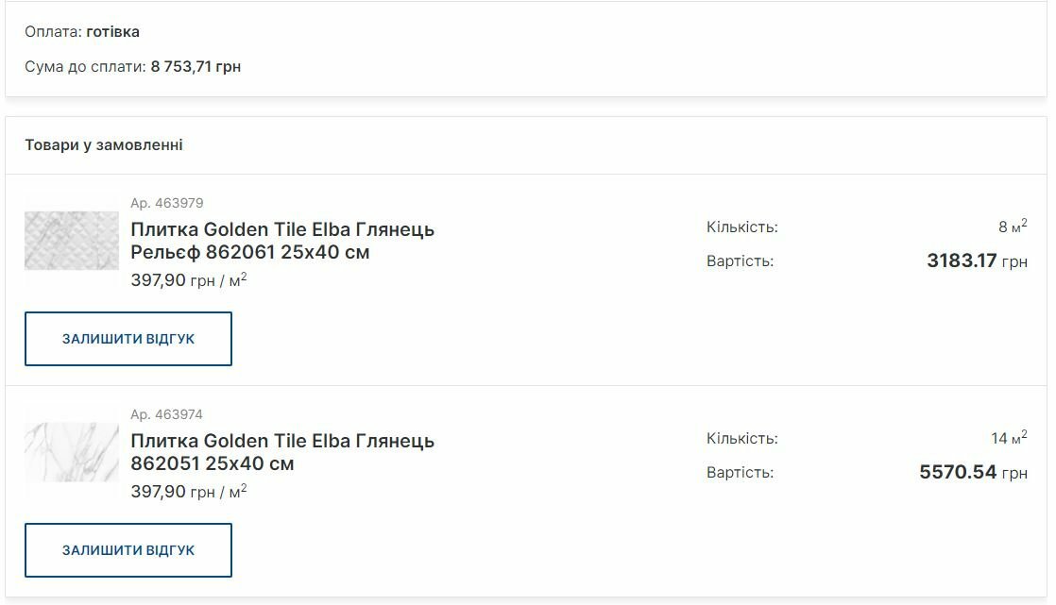Click the 8 м² quantity value
The image size is (1056, 605).
1013,227
